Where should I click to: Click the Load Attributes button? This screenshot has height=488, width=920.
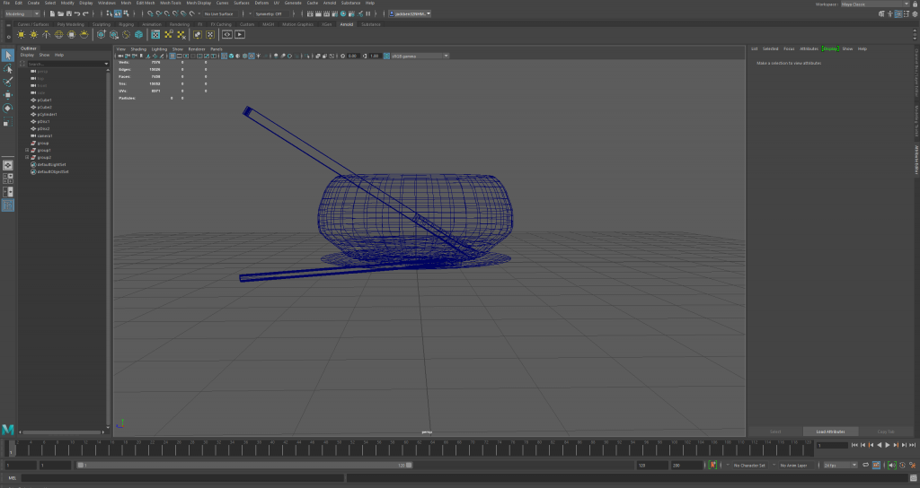coord(830,431)
